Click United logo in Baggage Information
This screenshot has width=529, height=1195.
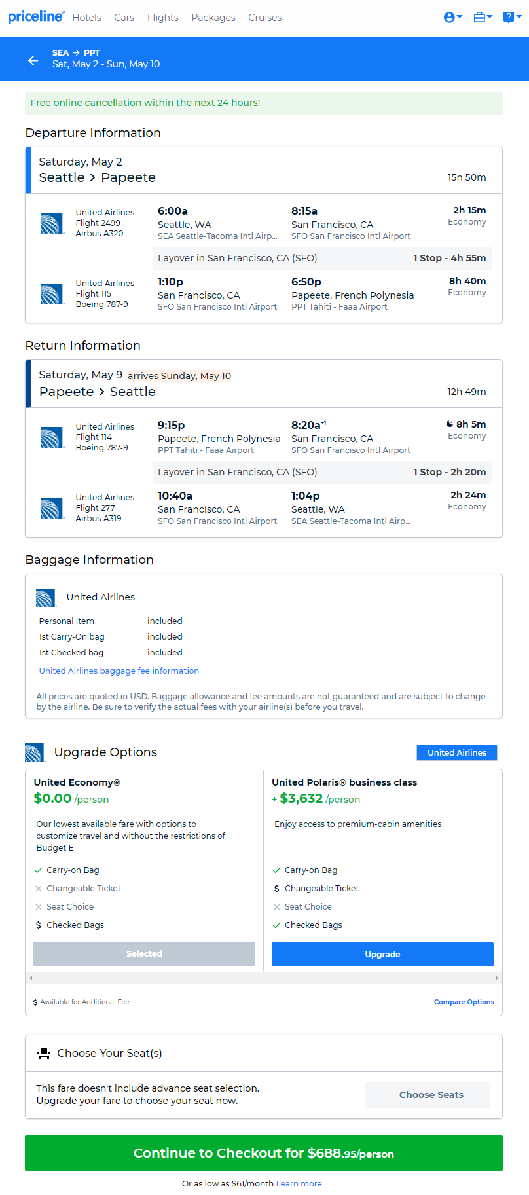pyautogui.click(x=46, y=598)
